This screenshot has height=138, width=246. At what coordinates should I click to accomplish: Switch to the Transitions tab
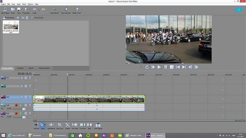(20, 68)
